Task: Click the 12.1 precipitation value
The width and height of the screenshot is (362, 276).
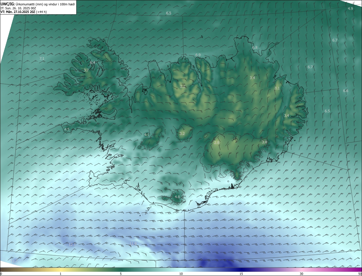Action: [72, 244]
